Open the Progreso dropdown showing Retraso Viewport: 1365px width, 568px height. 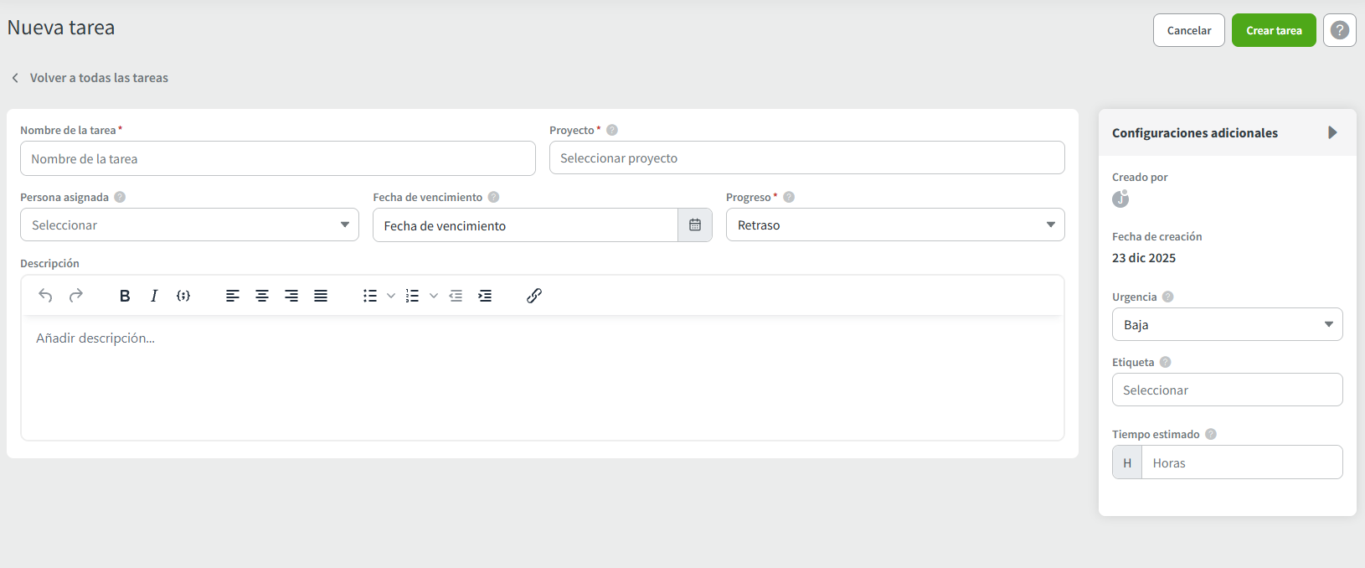[x=894, y=225]
